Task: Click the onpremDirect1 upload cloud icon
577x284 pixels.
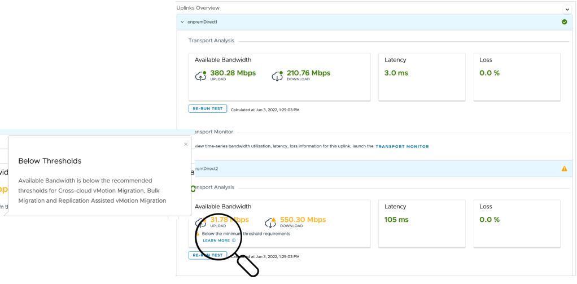Action: point(200,76)
